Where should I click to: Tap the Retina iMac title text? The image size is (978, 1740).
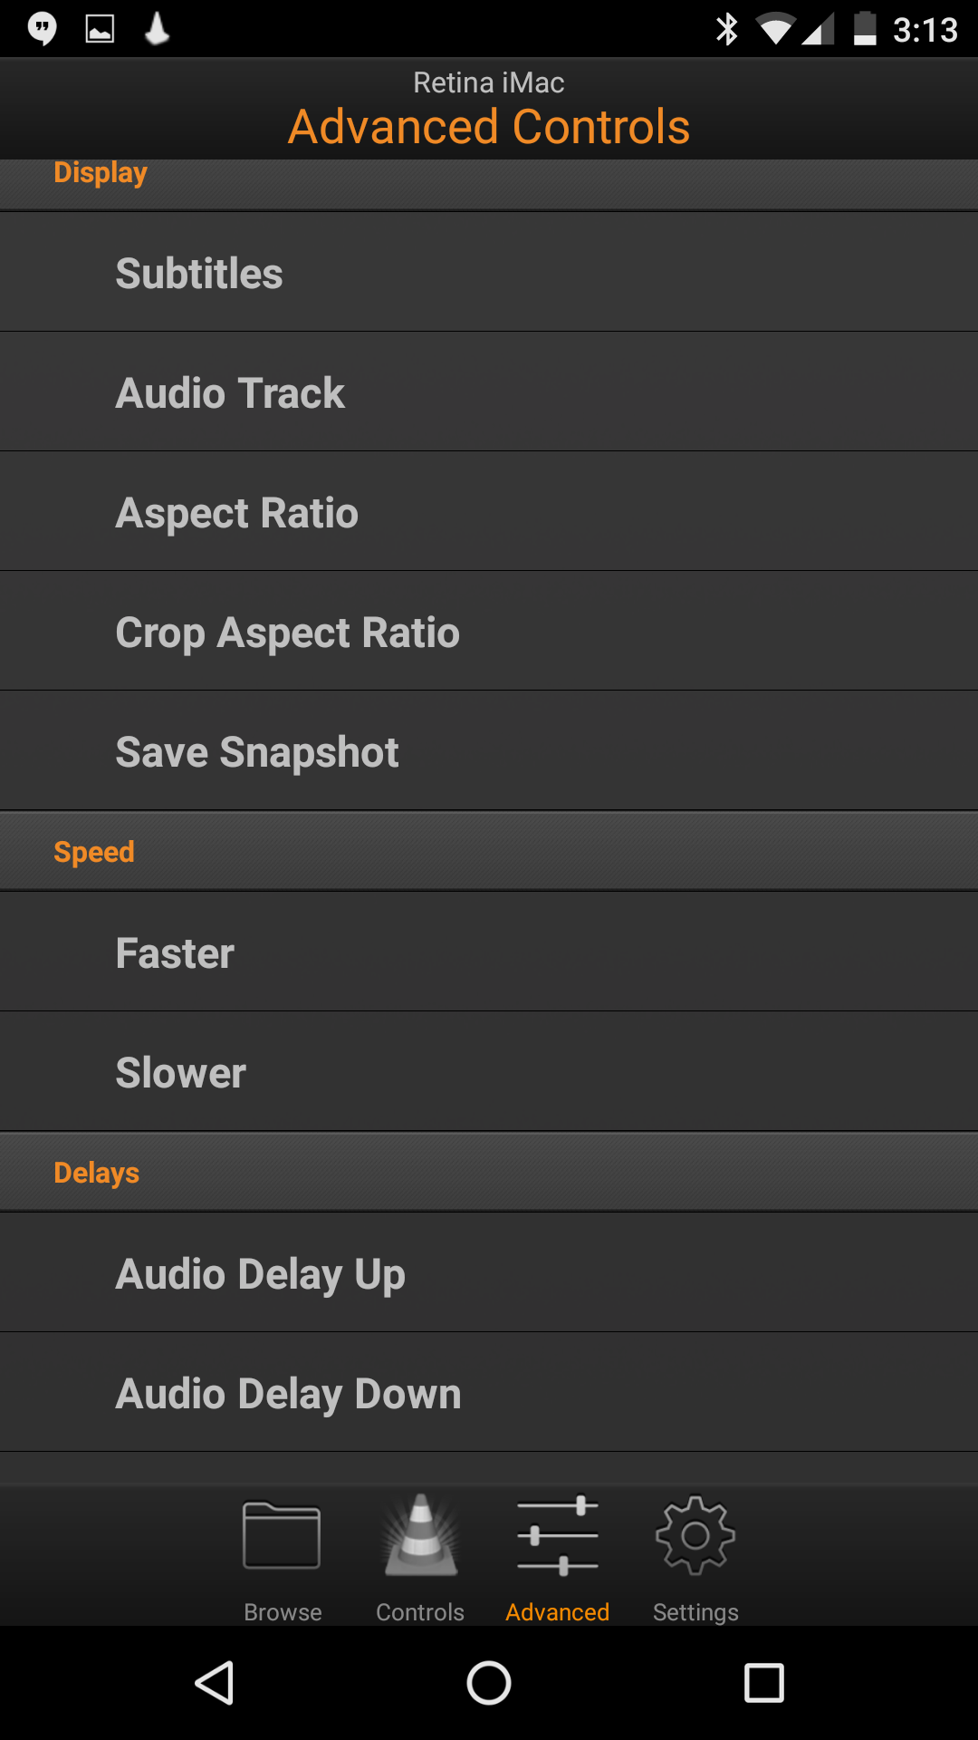489,82
